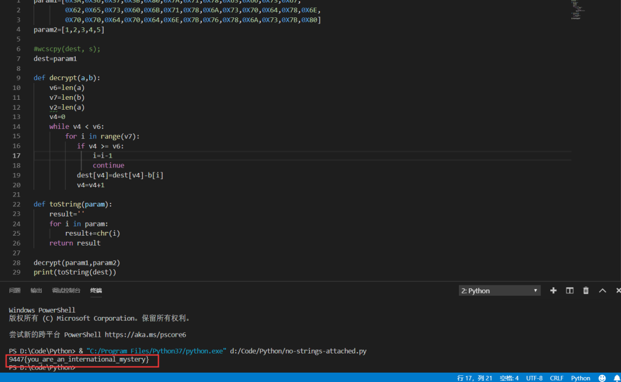Click line number 22 in gutter
Screen dimensions: 621x382
[16, 204]
